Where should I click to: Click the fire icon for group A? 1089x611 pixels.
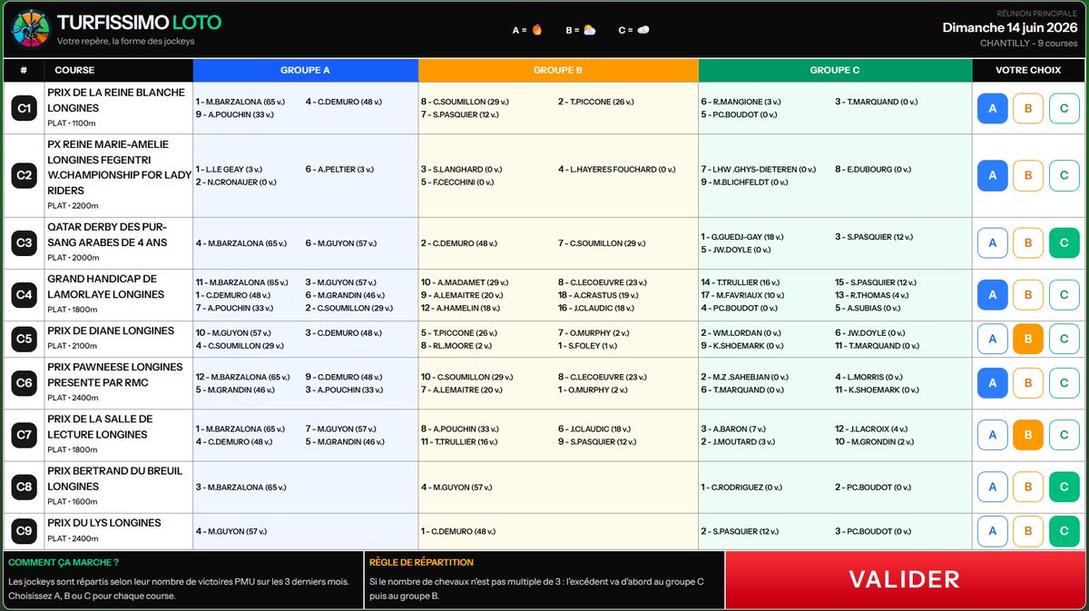[x=537, y=30]
